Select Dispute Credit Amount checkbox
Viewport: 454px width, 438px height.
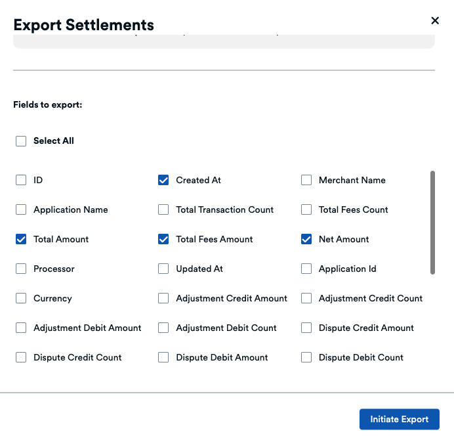pyautogui.click(x=306, y=328)
